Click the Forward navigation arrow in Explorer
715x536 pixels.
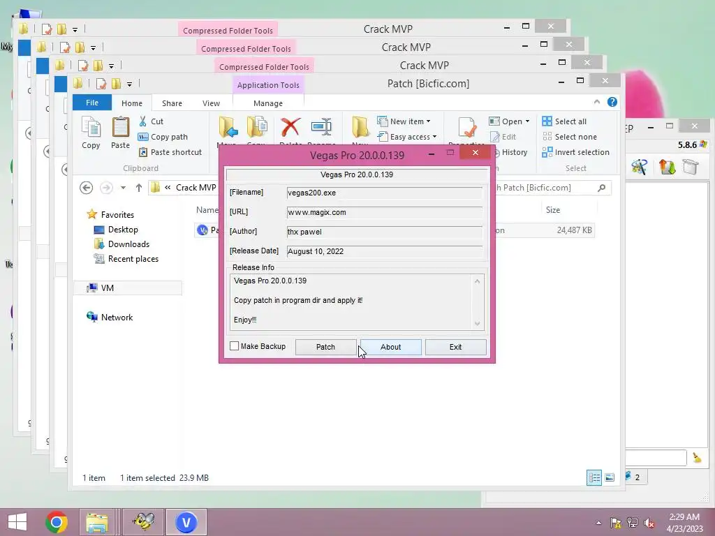[106, 187]
